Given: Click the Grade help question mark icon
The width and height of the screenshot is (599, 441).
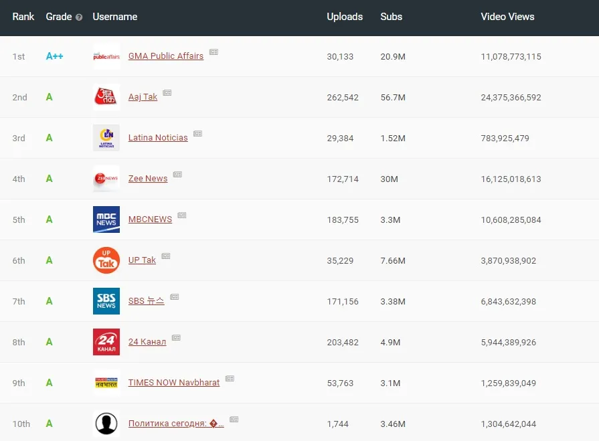Looking at the screenshot, I should (79, 17).
